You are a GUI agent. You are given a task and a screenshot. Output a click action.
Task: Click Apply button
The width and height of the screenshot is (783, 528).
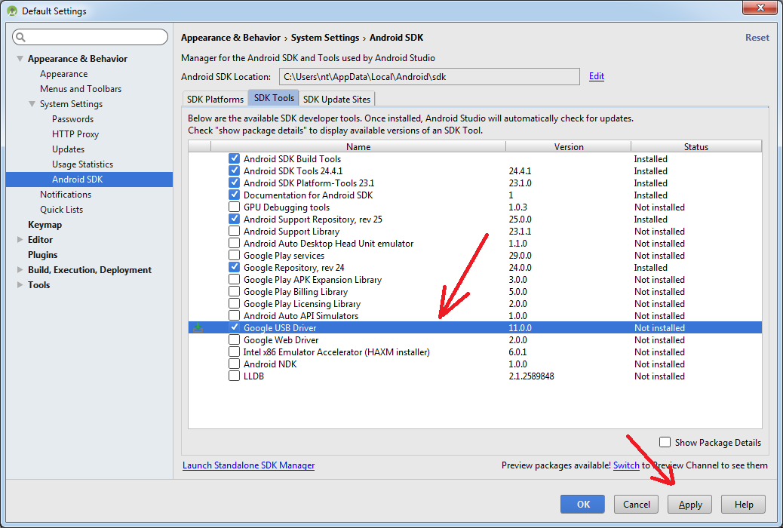[689, 504]
